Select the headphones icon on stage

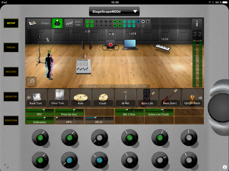[x=87, y=45]
